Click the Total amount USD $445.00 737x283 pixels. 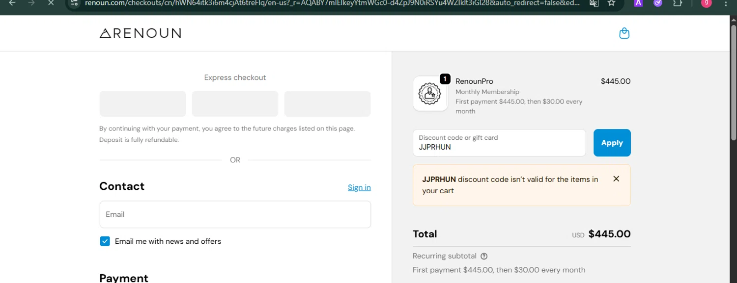[601, 234]
